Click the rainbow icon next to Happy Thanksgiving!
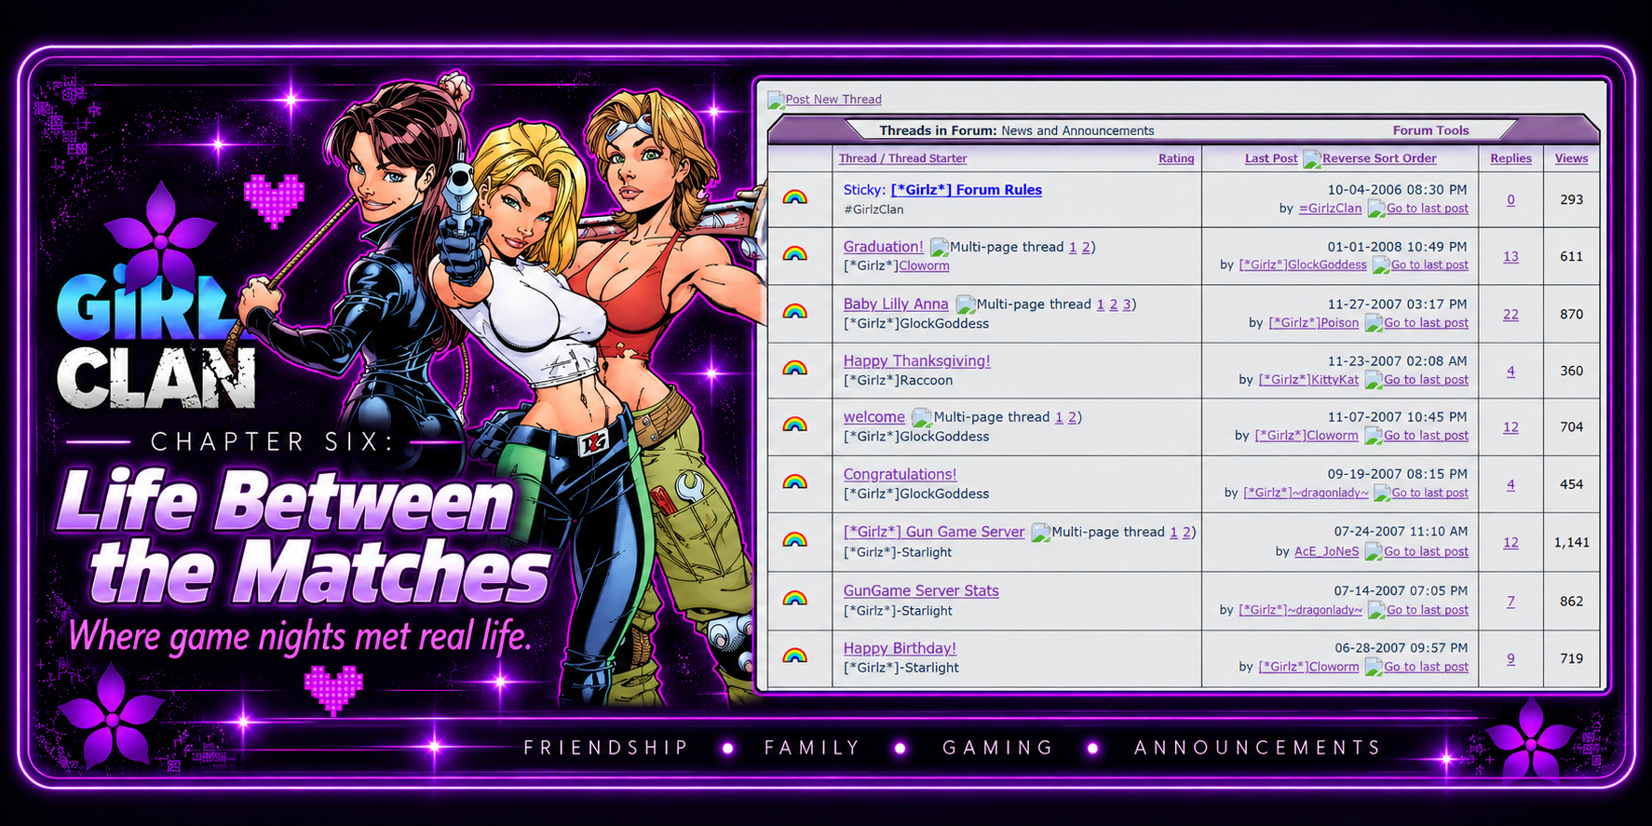 [794, 368]
